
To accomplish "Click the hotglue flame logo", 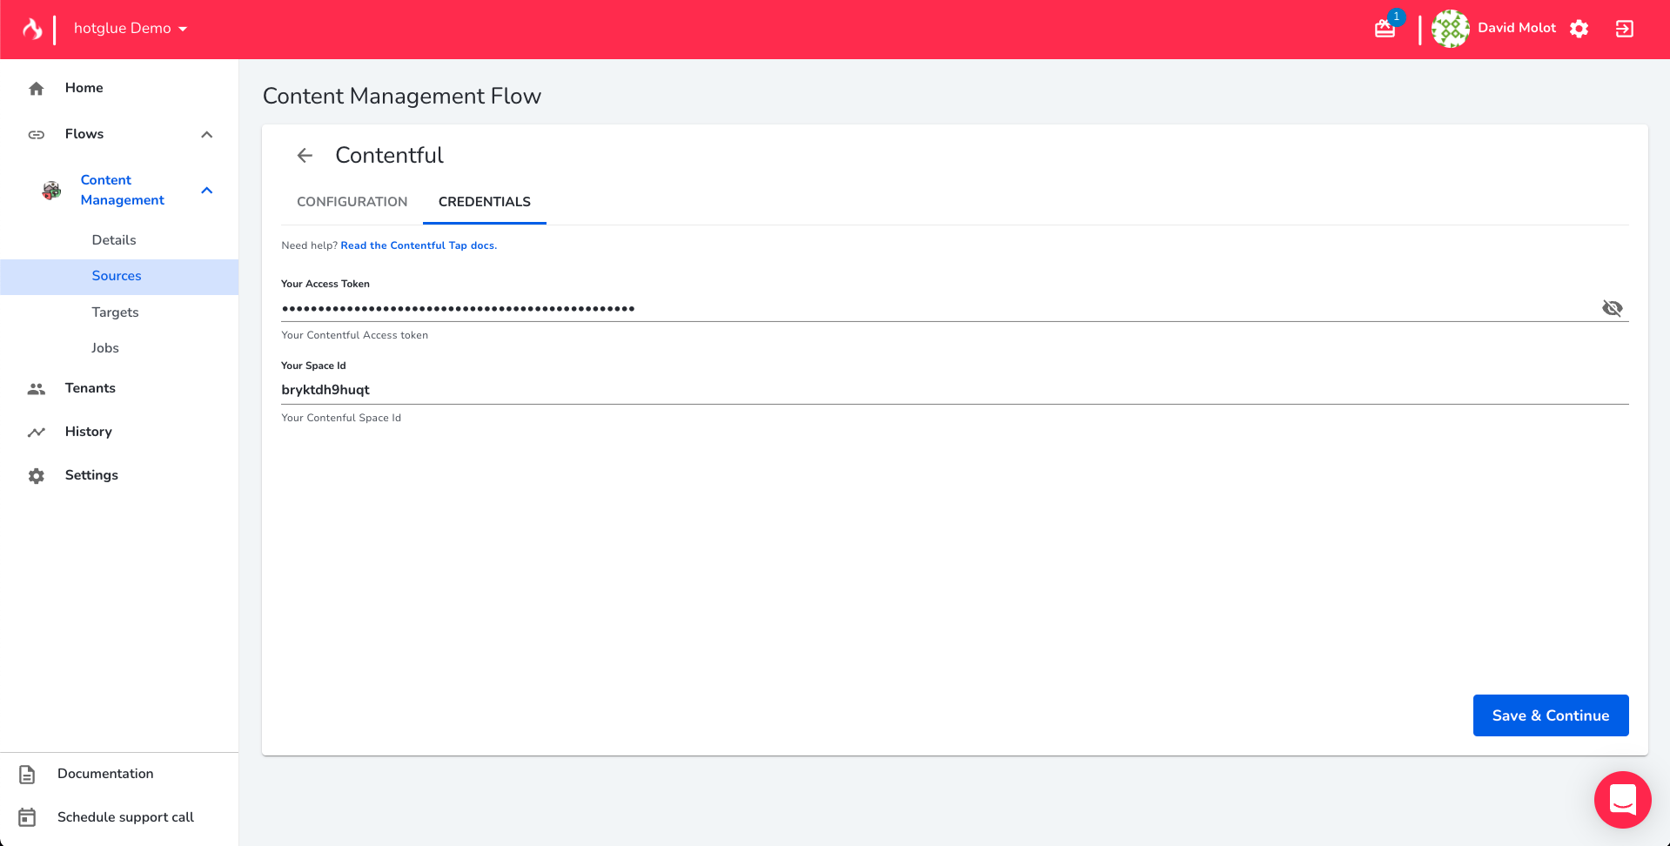I will tap(32, 29).
